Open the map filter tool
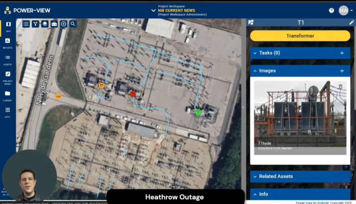 click(35, 24)
